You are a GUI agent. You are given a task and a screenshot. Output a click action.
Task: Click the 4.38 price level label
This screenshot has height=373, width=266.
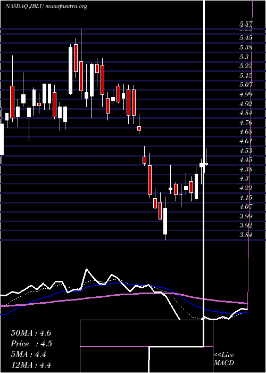[x=246, y=169]
